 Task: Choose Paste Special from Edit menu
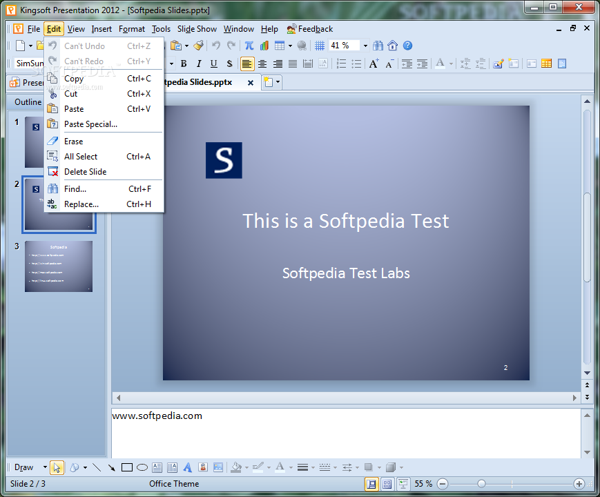(104, 124)
